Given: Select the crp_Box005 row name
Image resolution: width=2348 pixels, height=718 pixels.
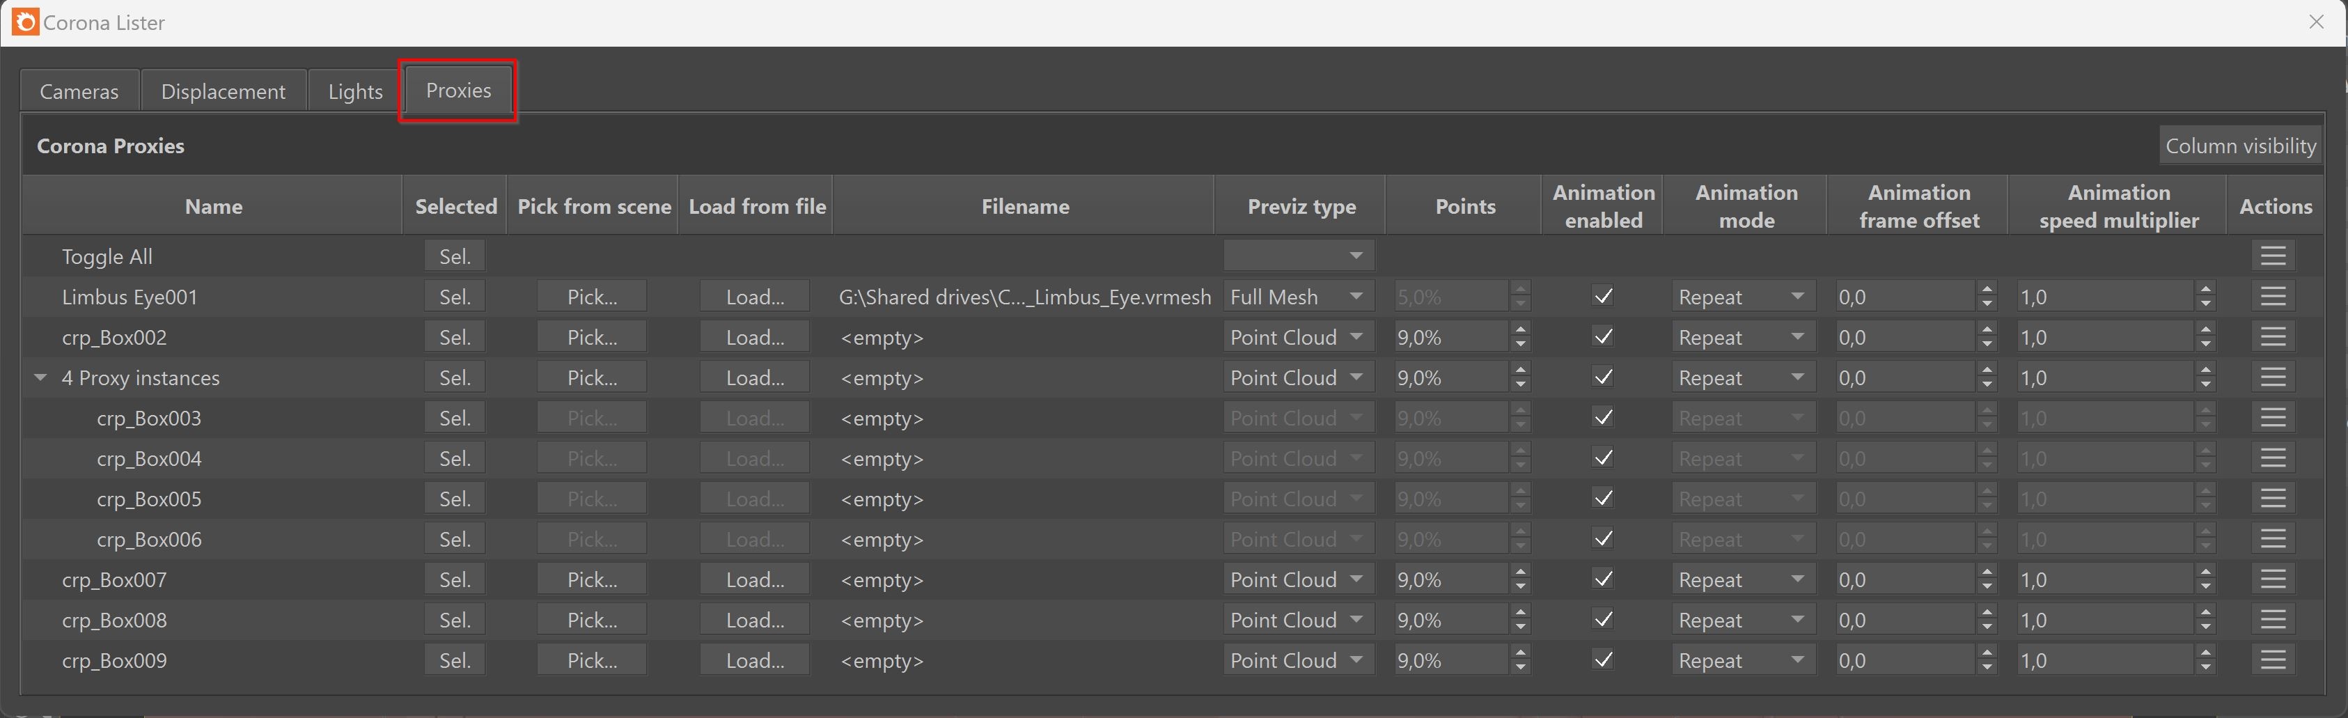Looking at the screenshot, I should click(148, 499).
